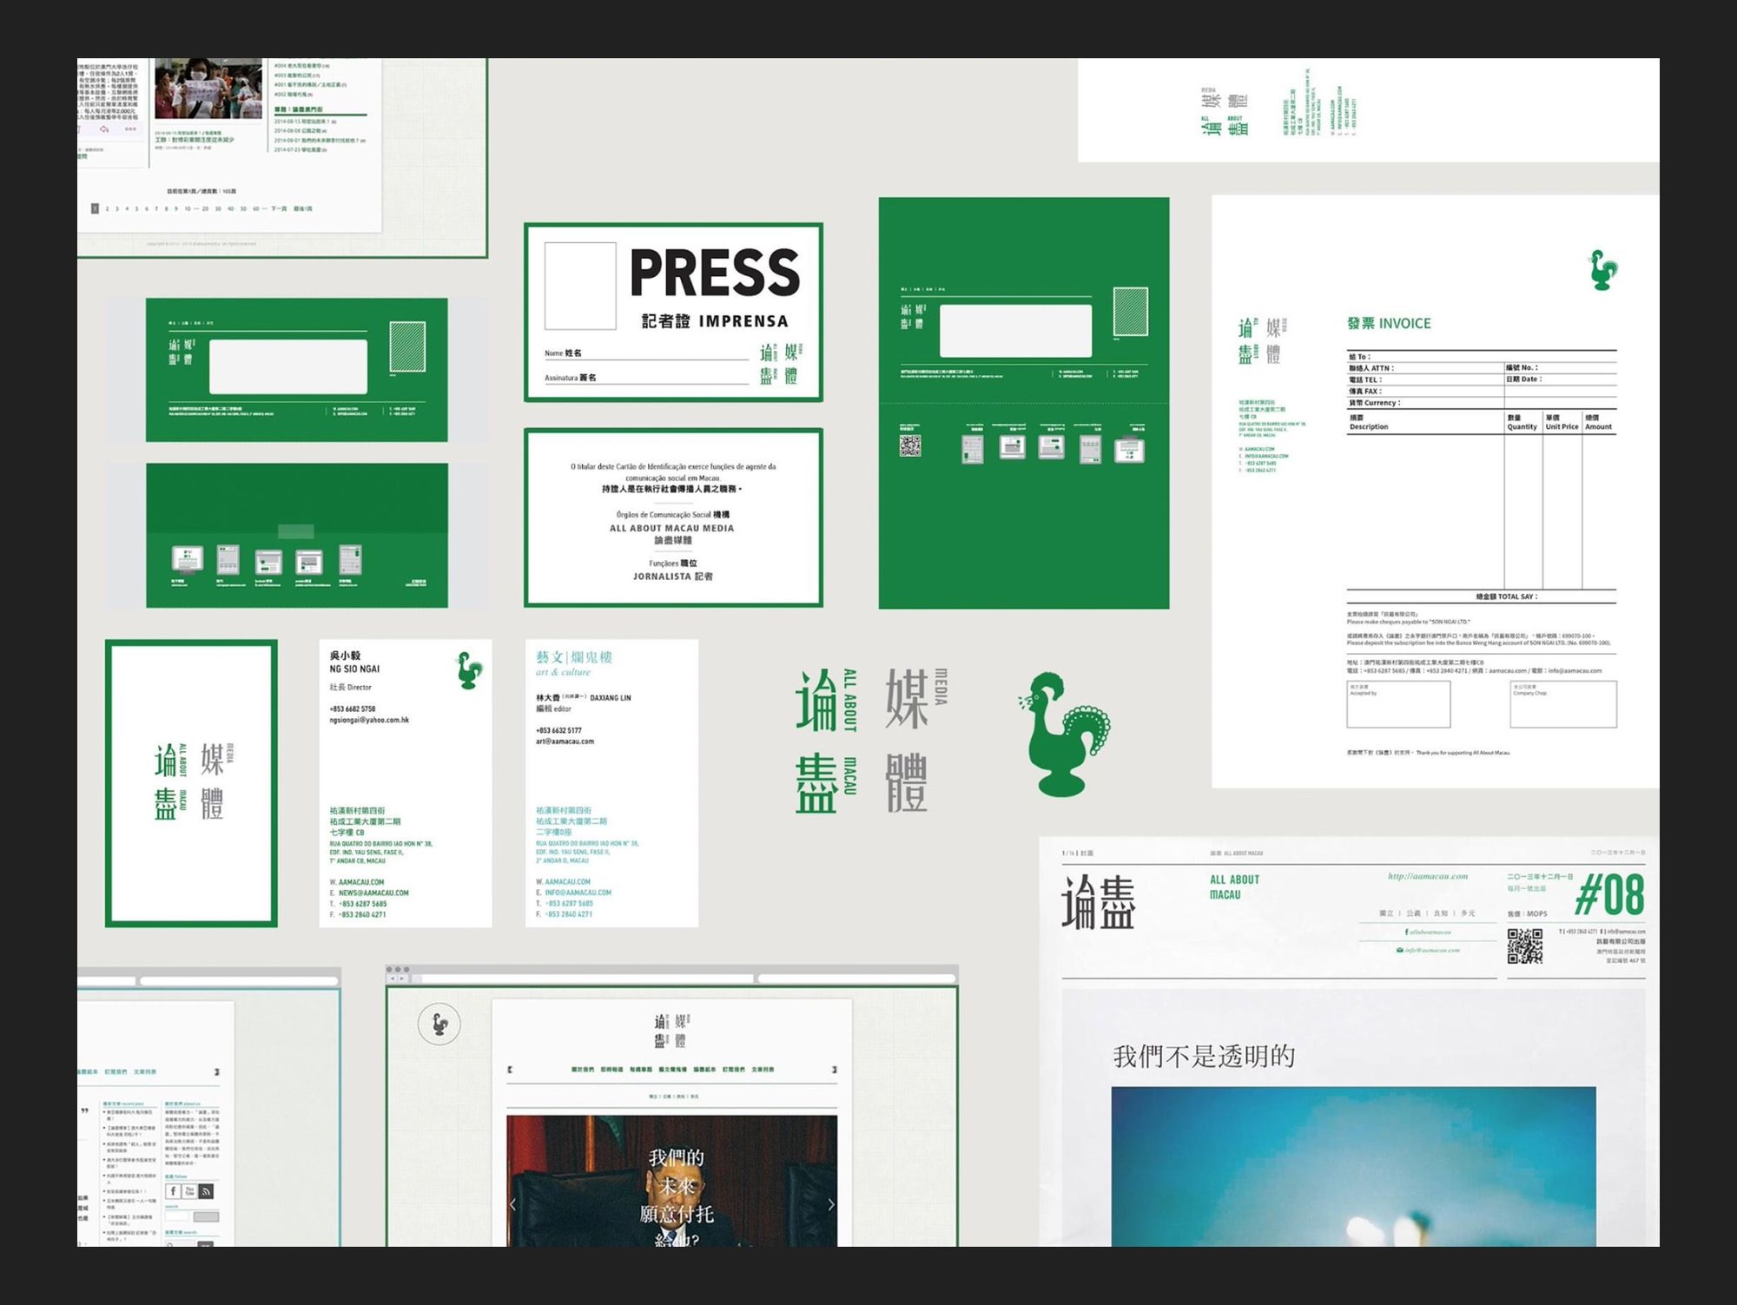This screenshot has height=1305, width=1737.
Task: Click the first nav menu item in website header
Action: (x=583, y=1070)
